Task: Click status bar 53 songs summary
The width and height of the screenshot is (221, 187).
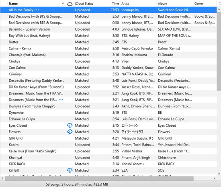Action: [x=77, y=184]
